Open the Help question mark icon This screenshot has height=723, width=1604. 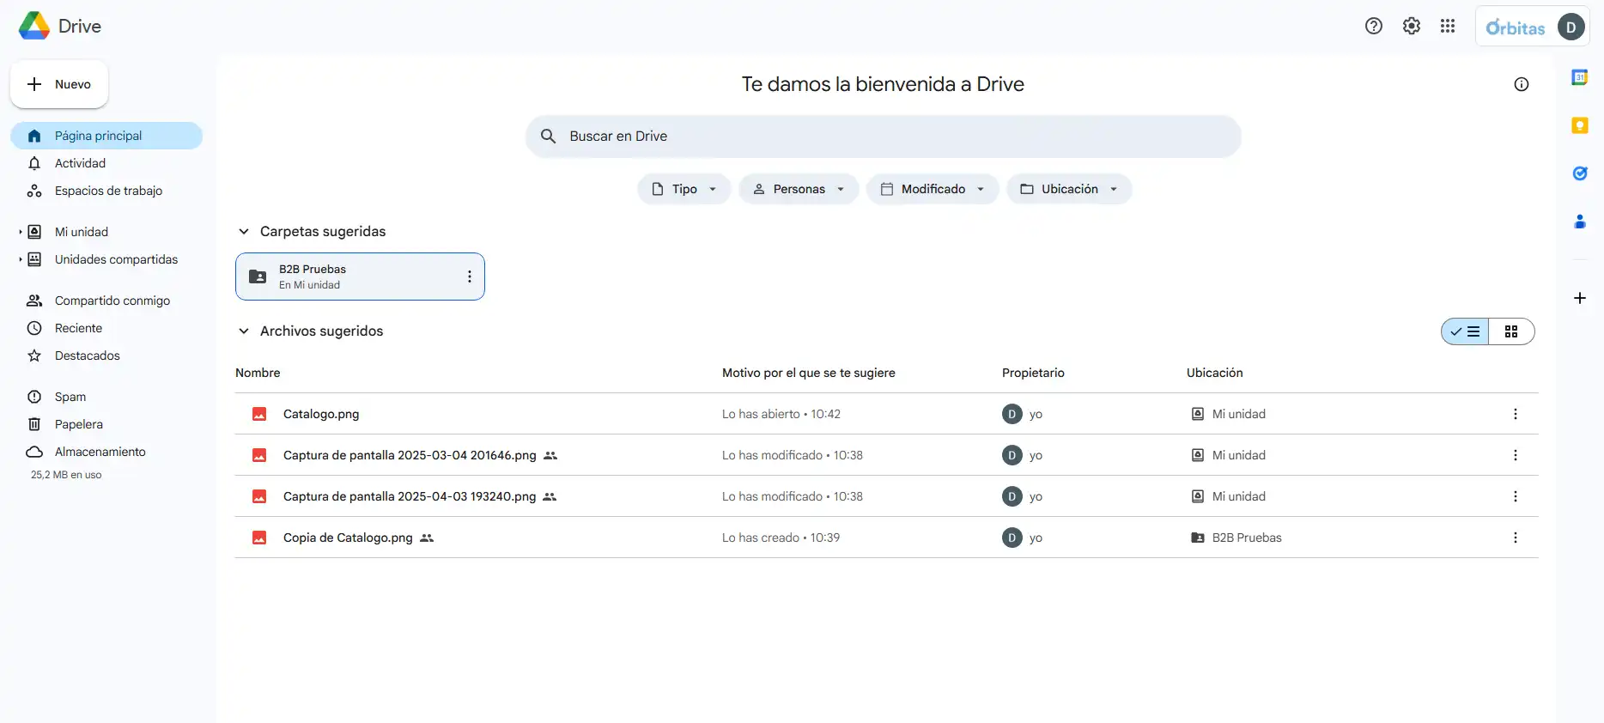point(1374,27)
